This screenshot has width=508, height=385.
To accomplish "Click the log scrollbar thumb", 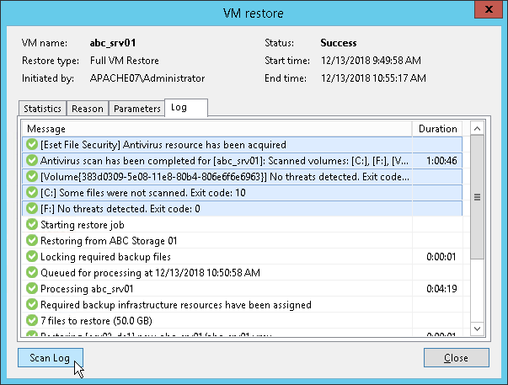I will coord(477,196).
